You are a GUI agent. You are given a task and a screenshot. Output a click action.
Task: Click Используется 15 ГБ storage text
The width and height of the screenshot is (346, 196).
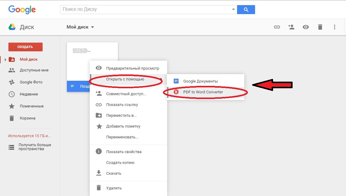29,136
